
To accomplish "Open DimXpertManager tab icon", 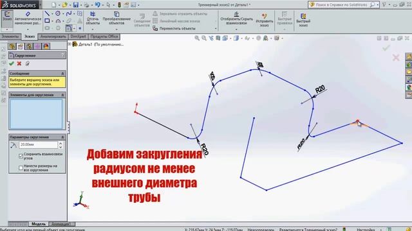I will (37, 47).
